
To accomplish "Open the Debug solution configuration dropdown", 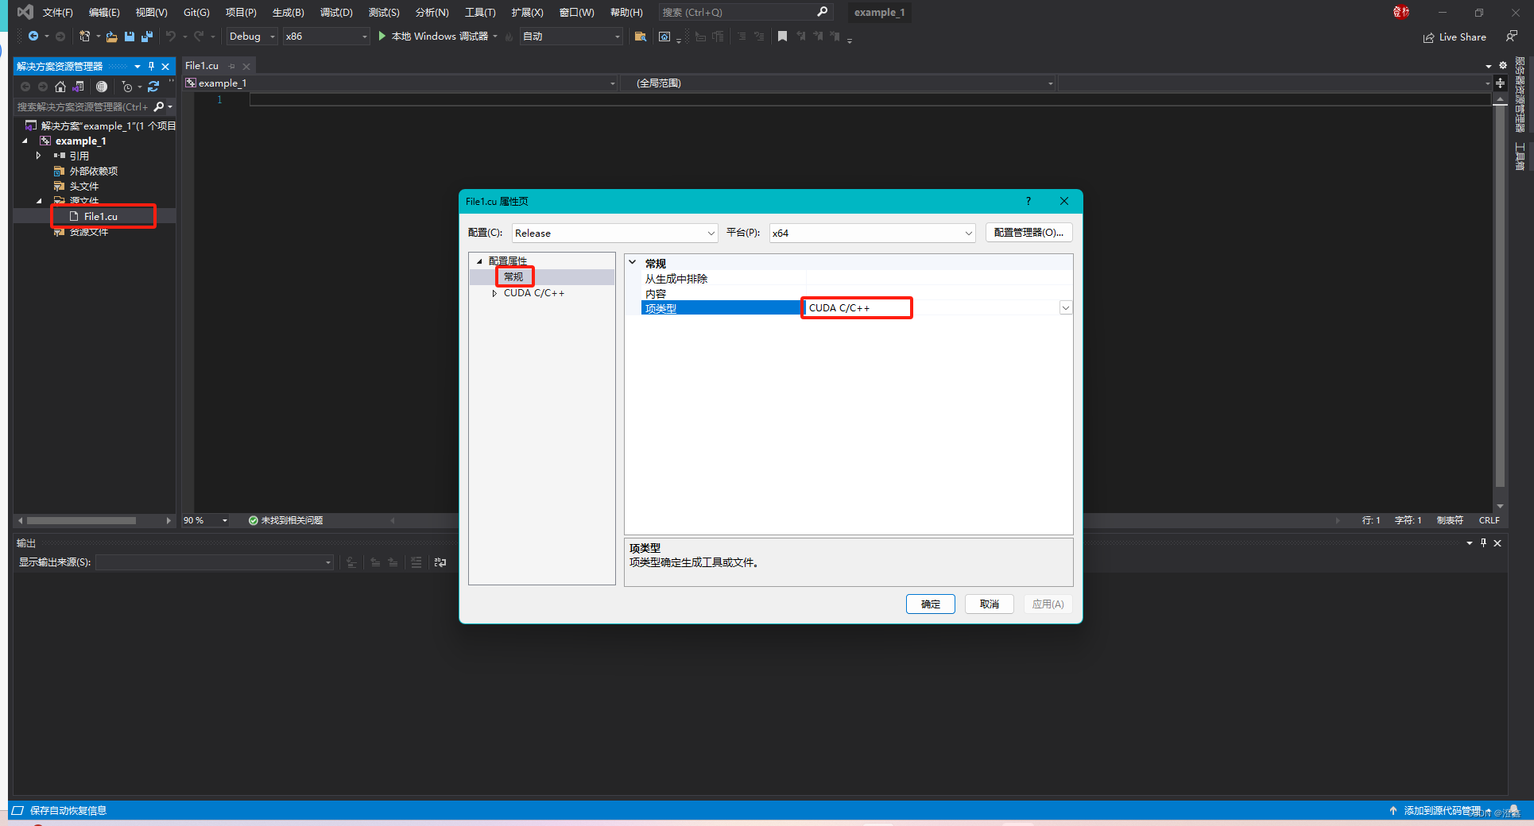I will pyautogui.click(x=251, y=37).
